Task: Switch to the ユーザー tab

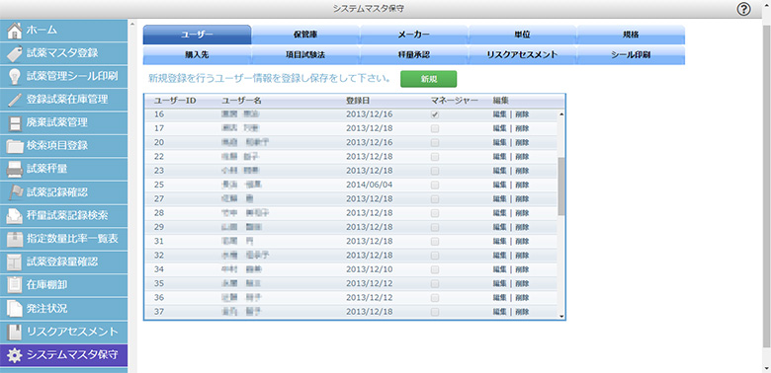Action: click(197, 35)
